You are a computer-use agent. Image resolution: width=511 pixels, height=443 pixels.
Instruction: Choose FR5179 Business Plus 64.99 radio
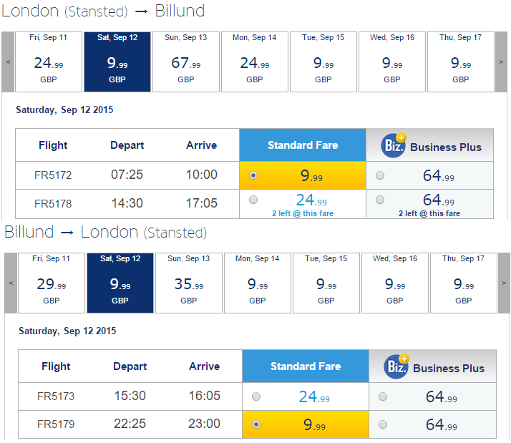point(383,424)
